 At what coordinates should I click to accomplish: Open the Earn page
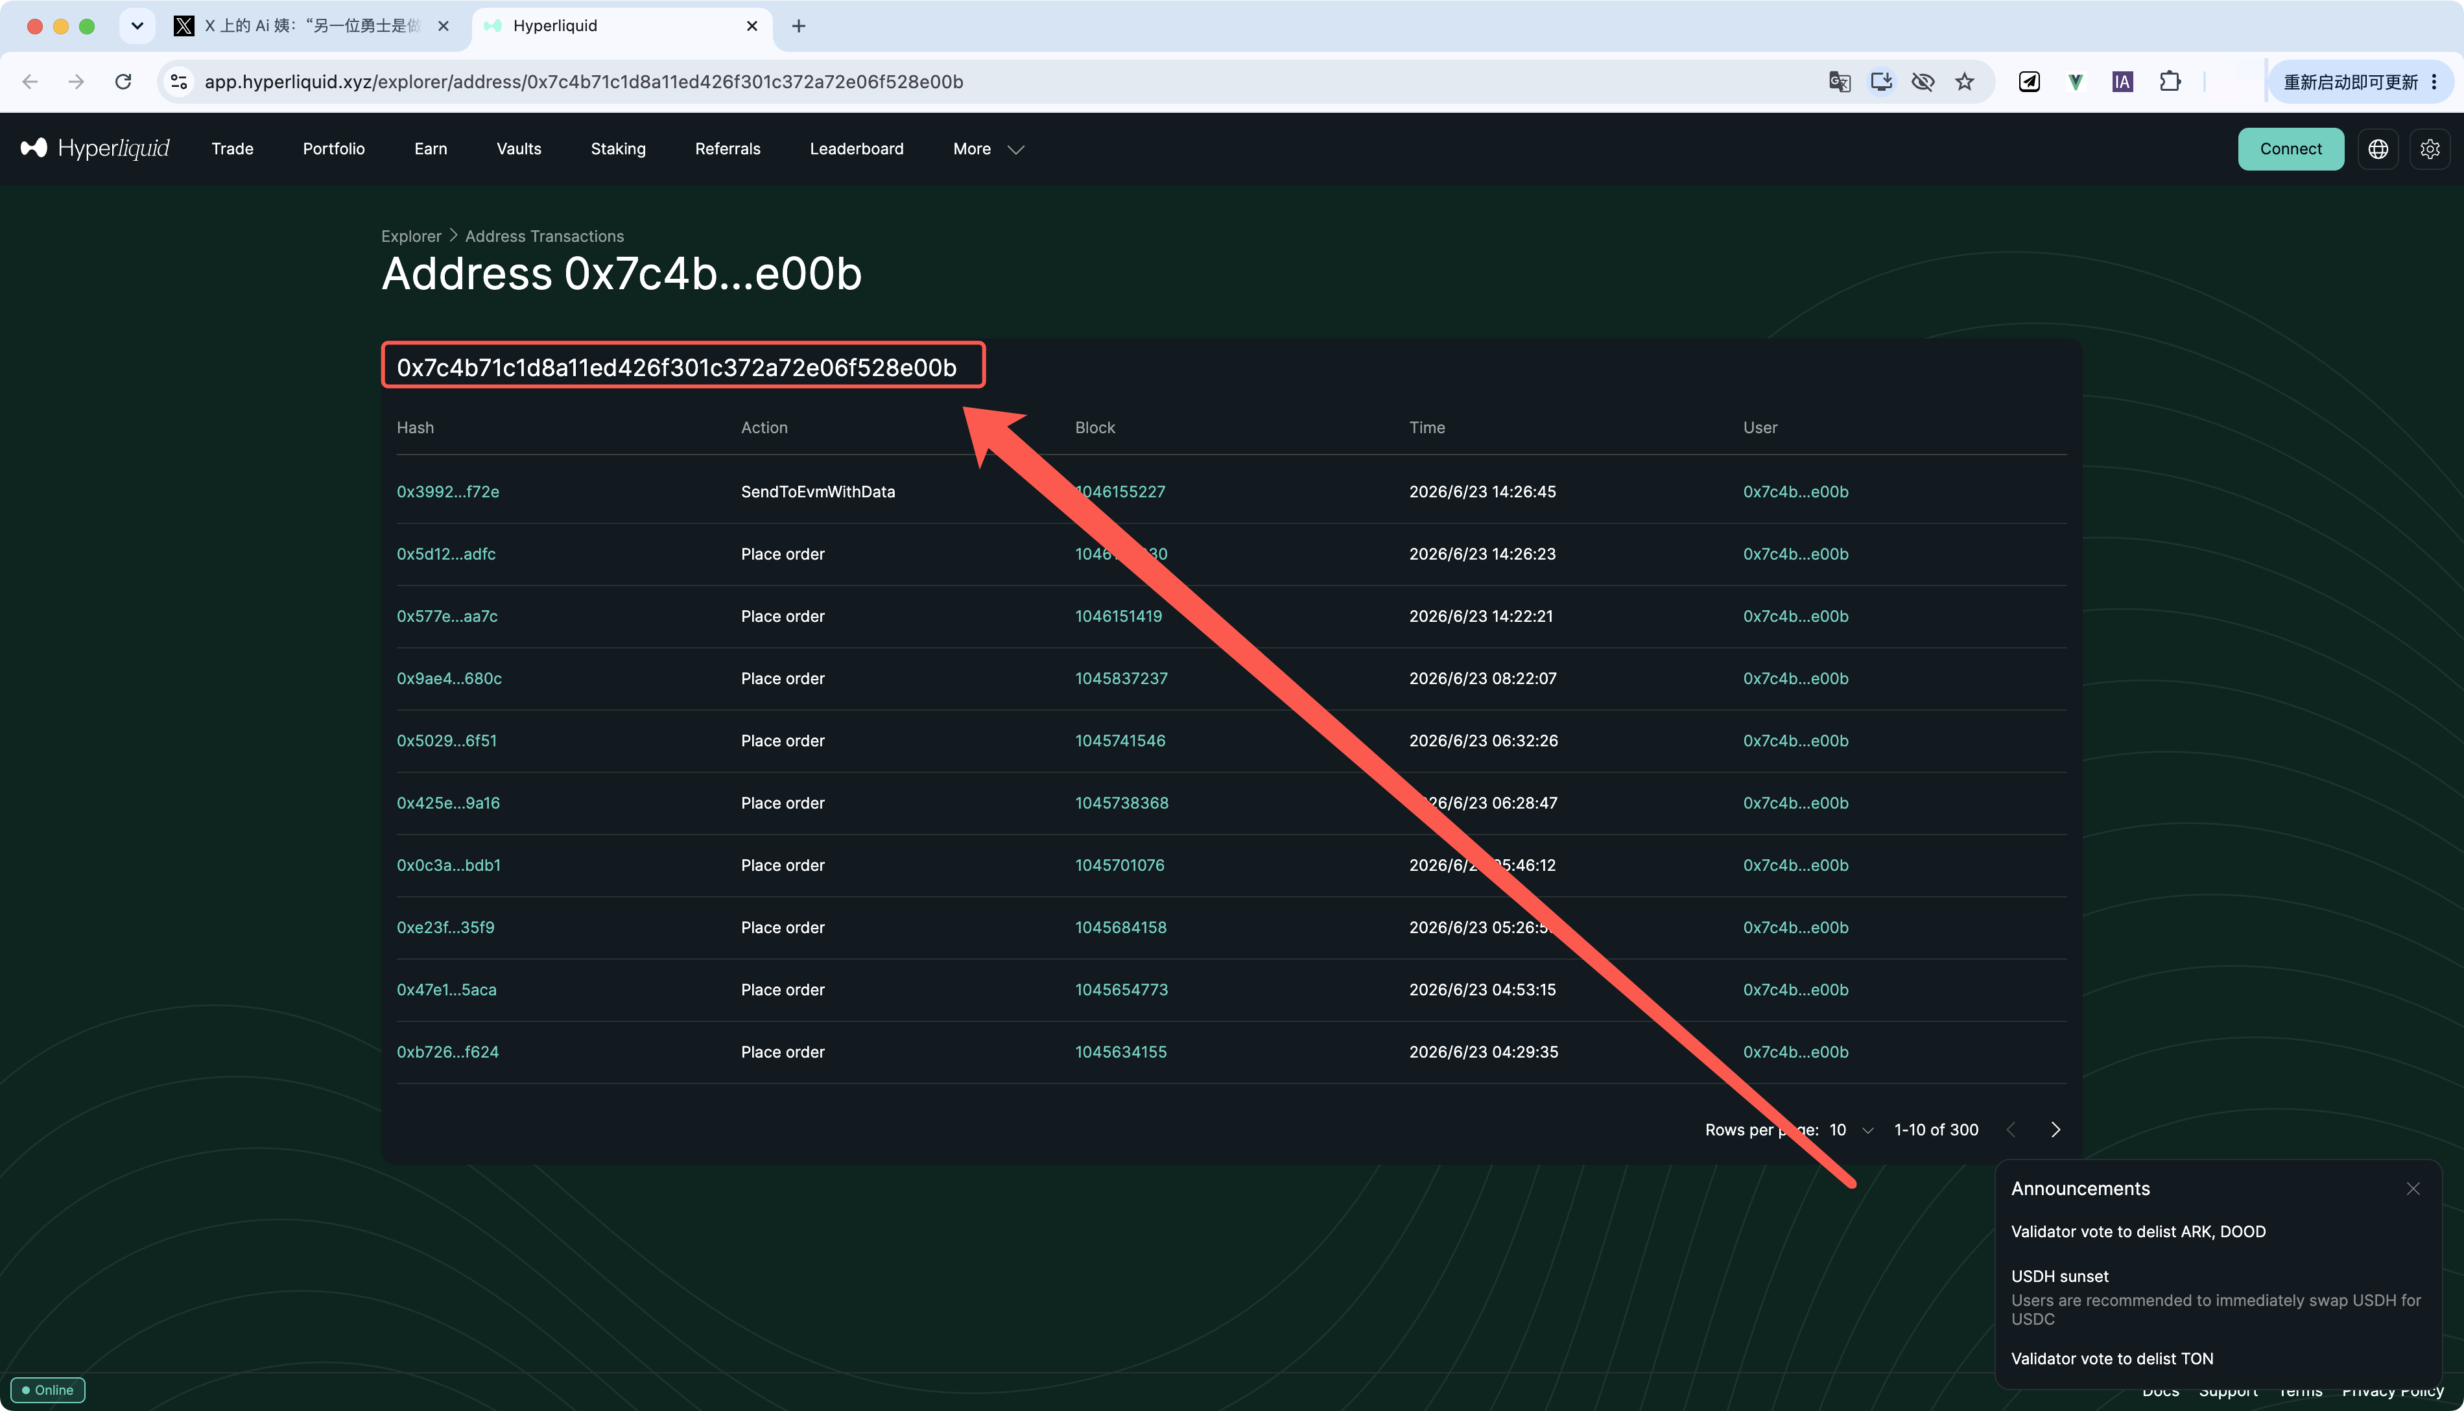[430, 149]
